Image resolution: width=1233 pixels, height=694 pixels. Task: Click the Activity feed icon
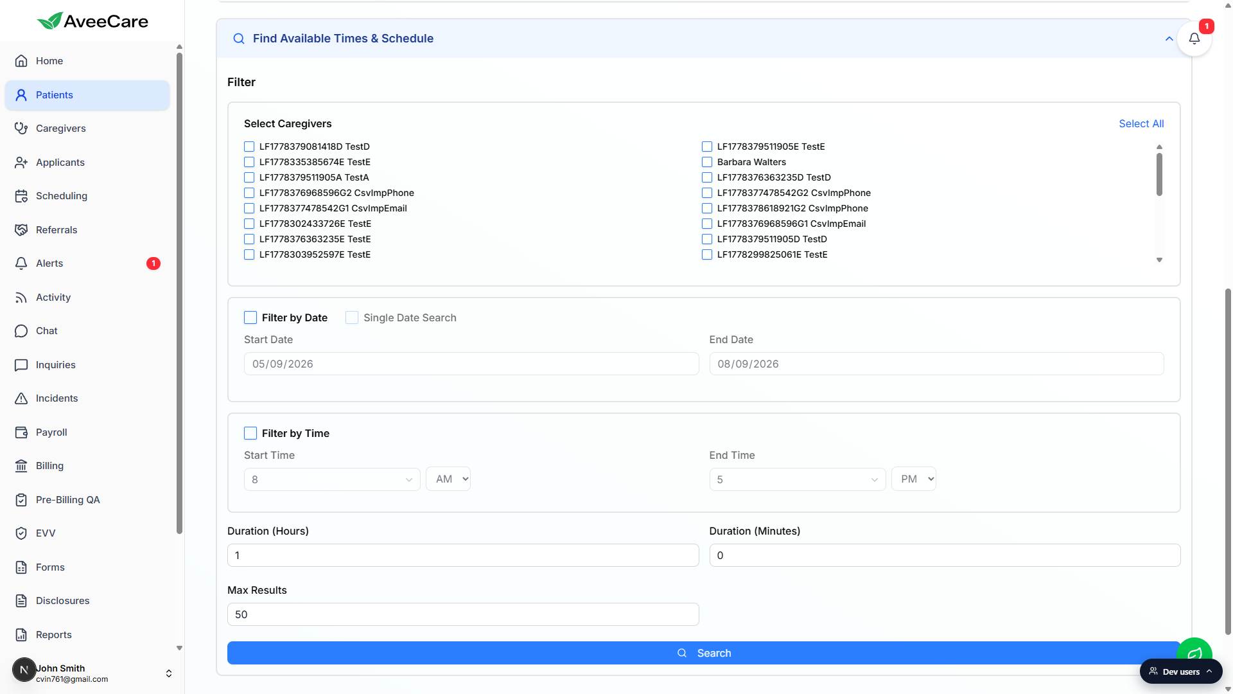[21, 298]
